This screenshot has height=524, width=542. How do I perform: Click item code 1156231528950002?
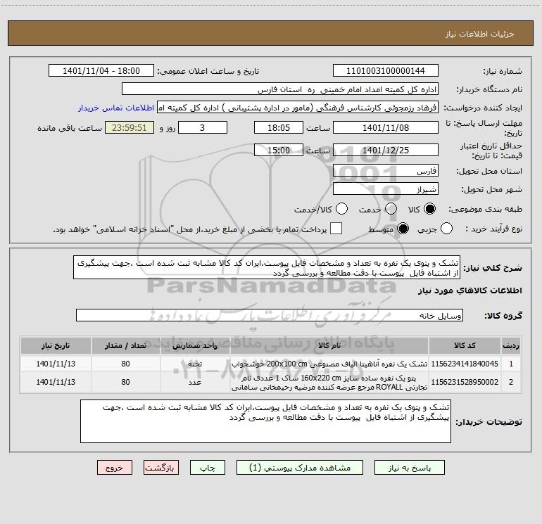465,382
